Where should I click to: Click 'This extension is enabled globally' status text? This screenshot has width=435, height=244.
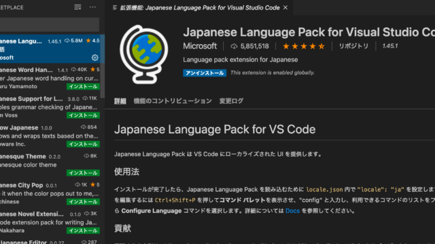[273, 73]
